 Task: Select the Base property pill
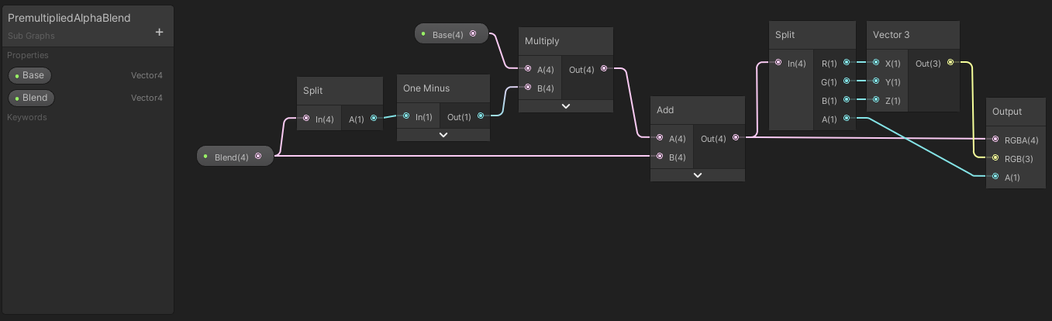coord(30,75)
